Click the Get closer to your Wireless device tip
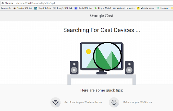This screenshot has height=111, width=173. point(84,102)
